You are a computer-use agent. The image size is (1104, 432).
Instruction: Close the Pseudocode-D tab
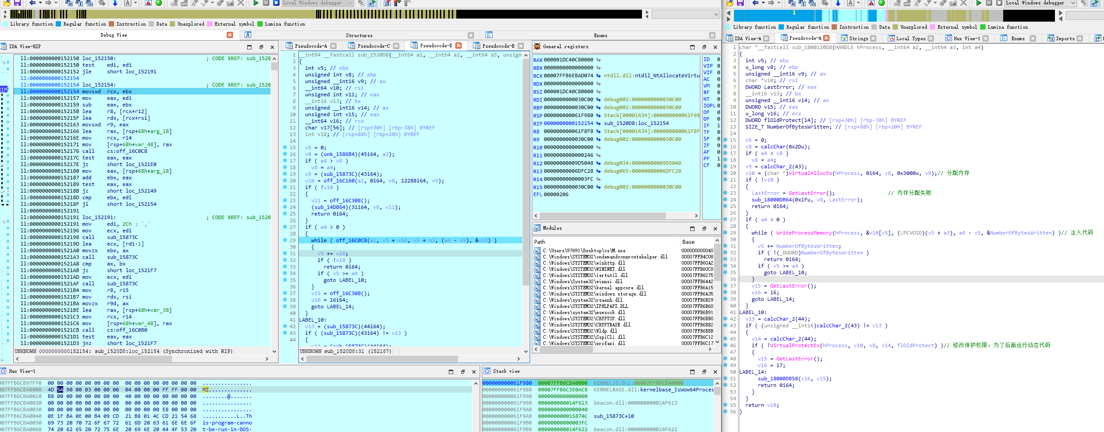click(458, 45)
